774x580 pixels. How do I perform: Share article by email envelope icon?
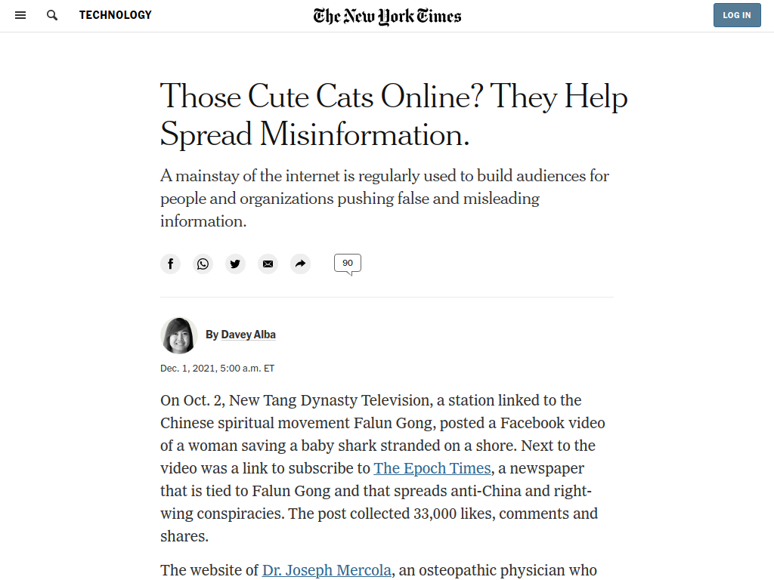point(268,264)
